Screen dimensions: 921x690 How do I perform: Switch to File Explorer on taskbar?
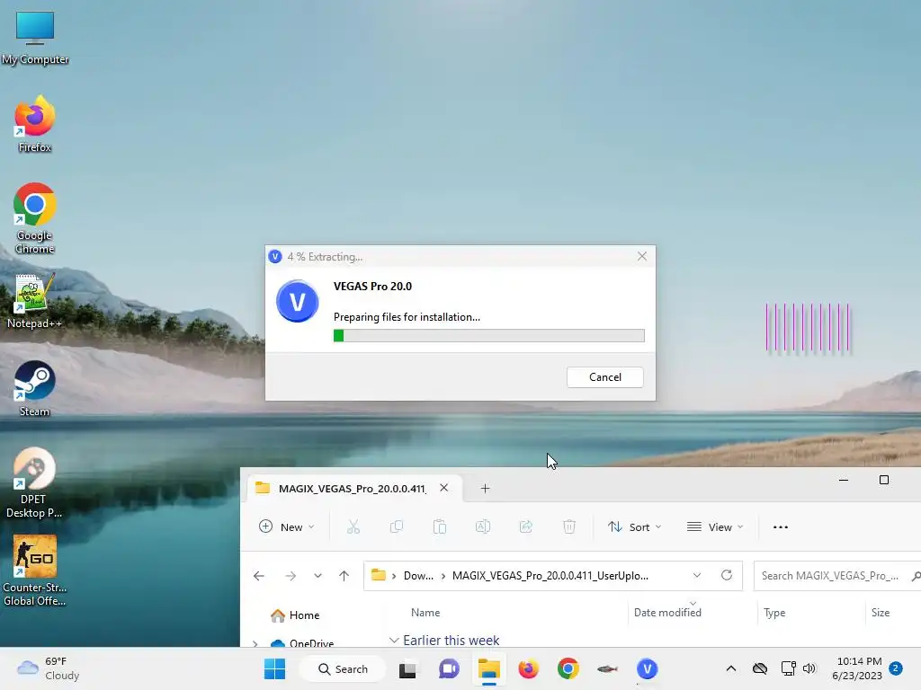click(x=488, y=668)
